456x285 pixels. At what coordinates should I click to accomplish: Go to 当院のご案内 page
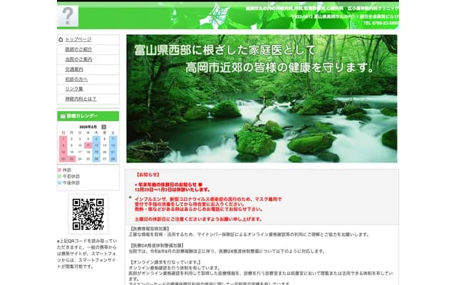(78, 59)
